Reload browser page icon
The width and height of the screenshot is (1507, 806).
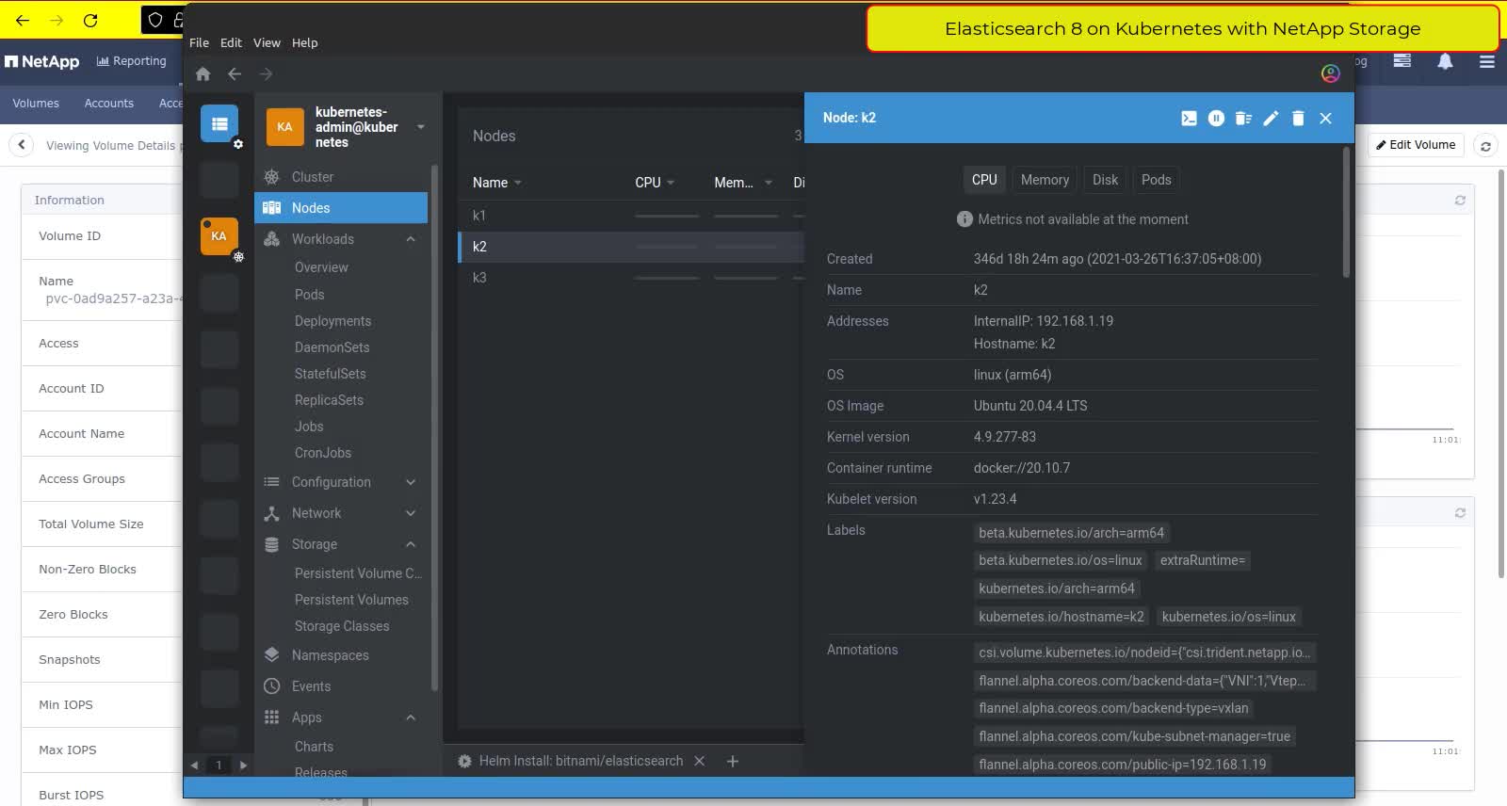tap(90, 20)
